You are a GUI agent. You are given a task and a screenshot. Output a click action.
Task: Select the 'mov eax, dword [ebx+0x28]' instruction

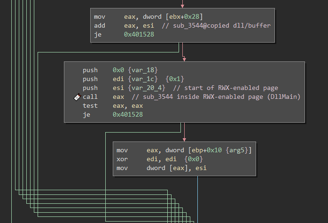tap(148, 17)
